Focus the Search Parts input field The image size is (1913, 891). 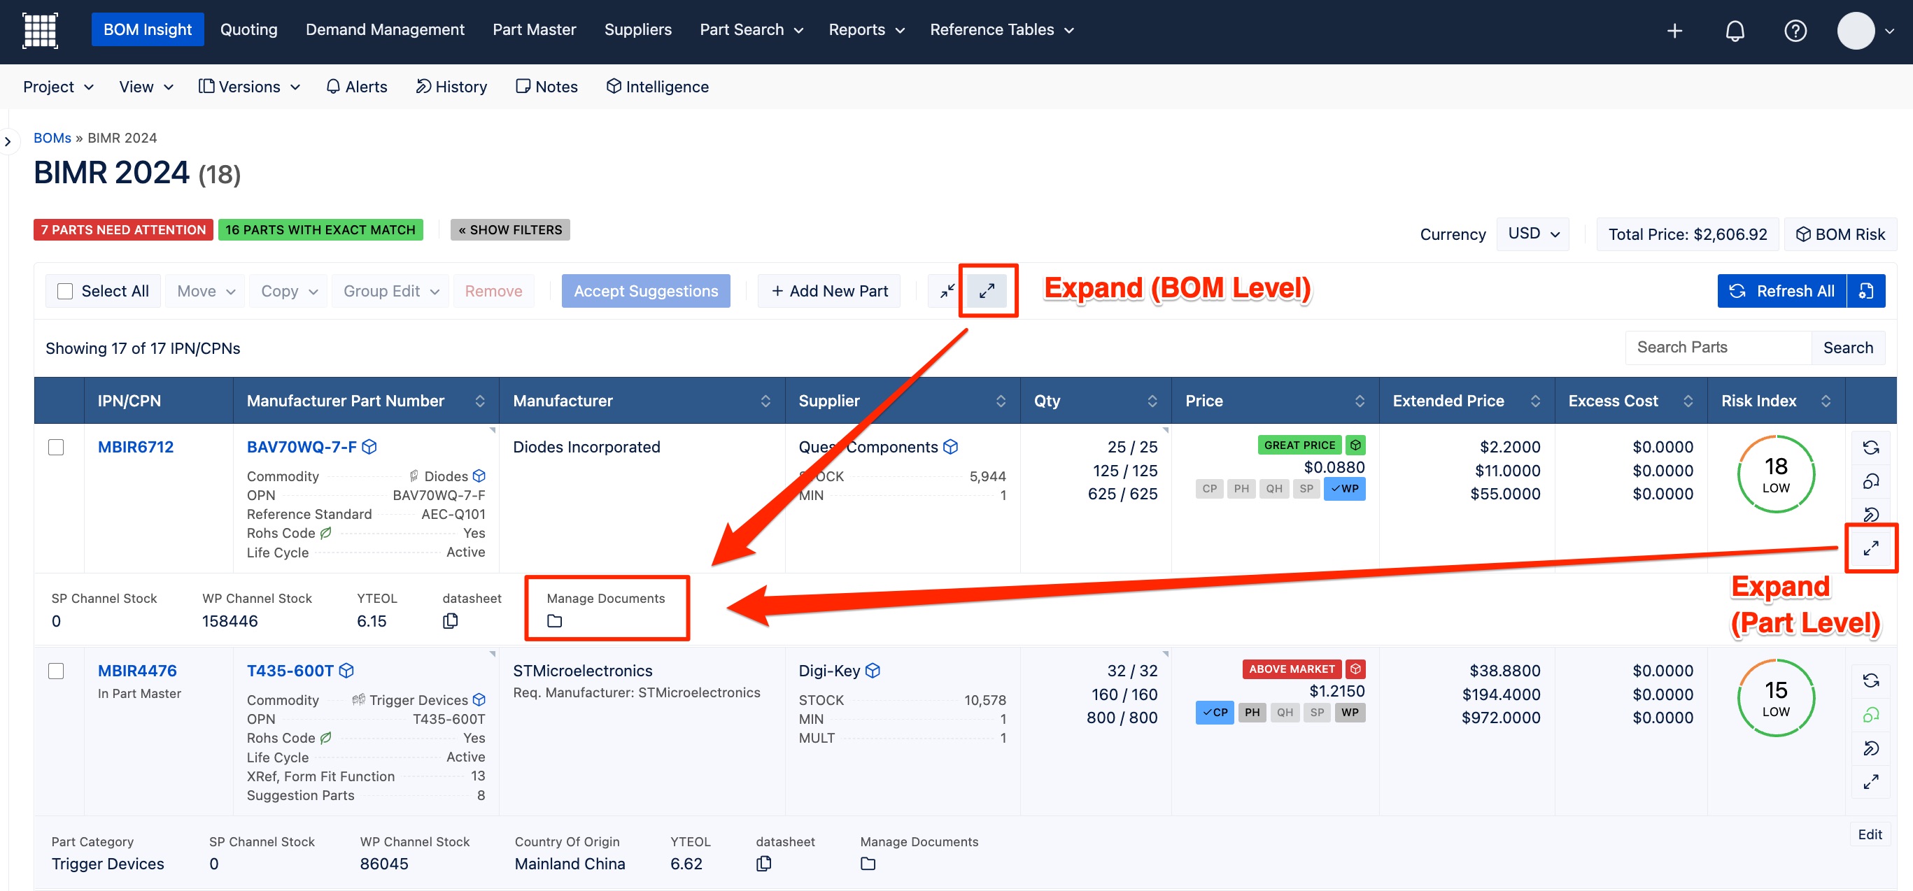pos(1718,348)
